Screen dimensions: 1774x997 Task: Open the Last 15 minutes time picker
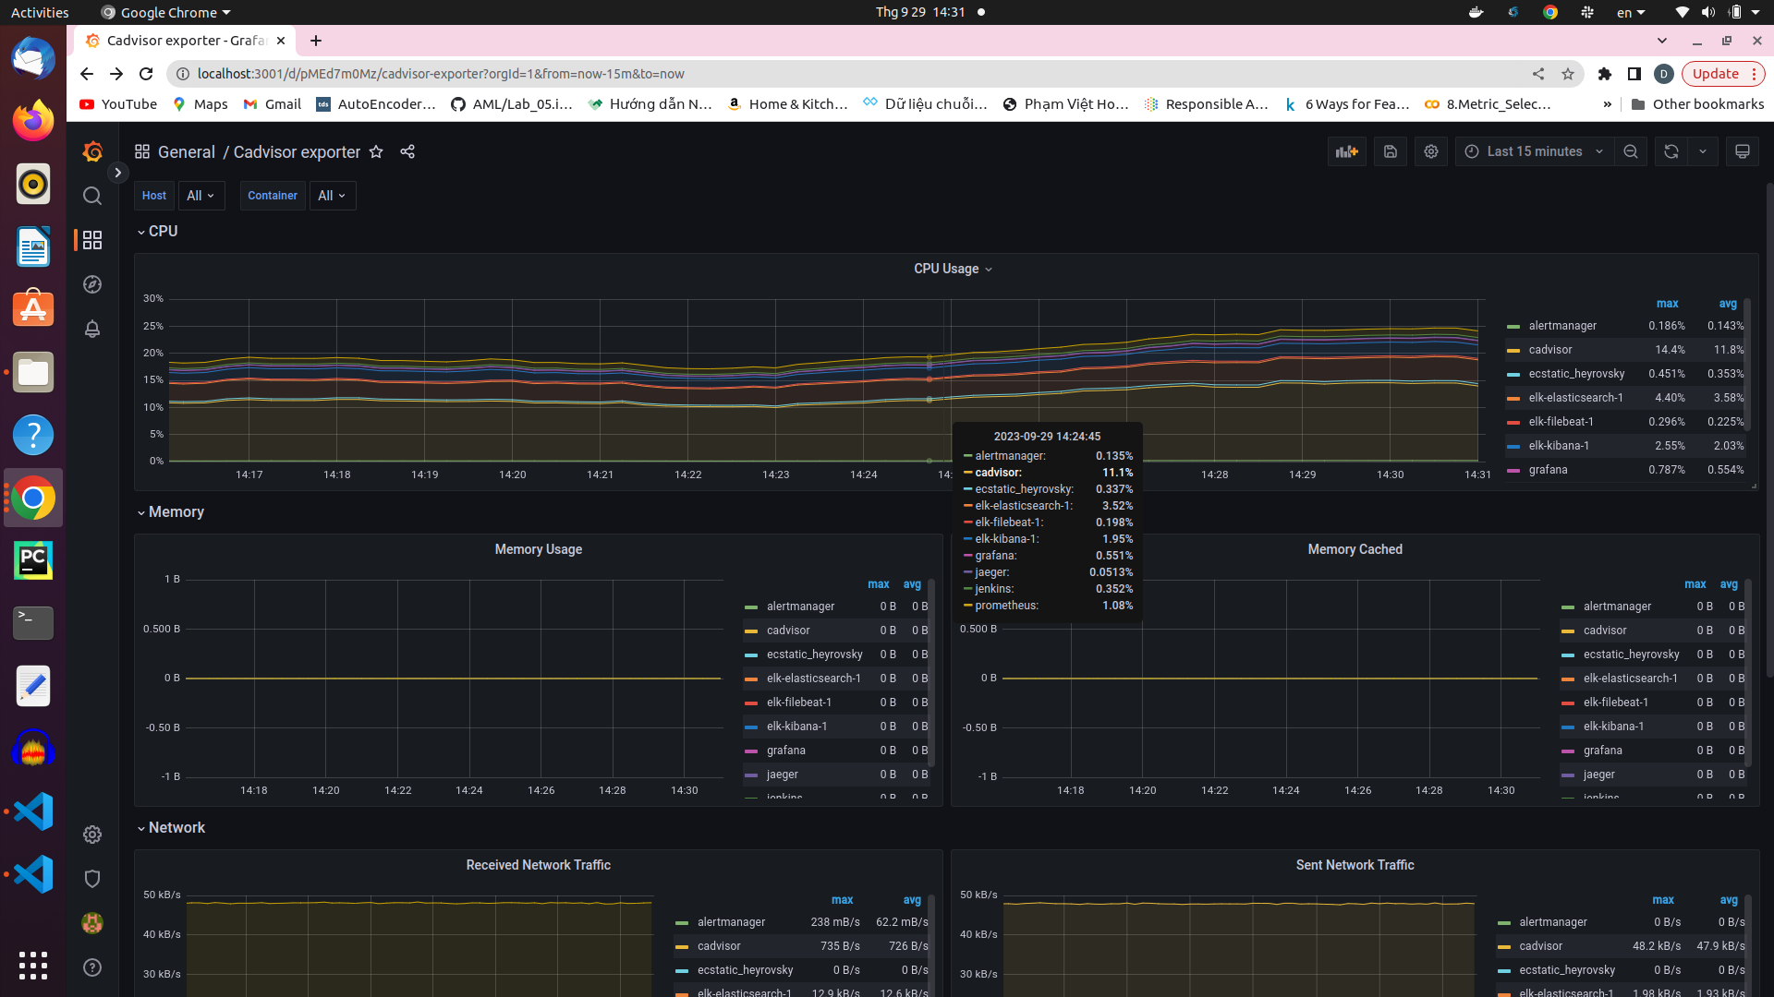1534,151
